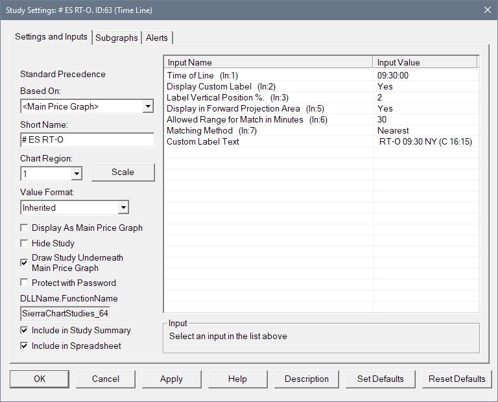Image resolution: width=498 pixels, height=402 pixels.
Task: Enable Protect with Password option
Action: (25, 283)
